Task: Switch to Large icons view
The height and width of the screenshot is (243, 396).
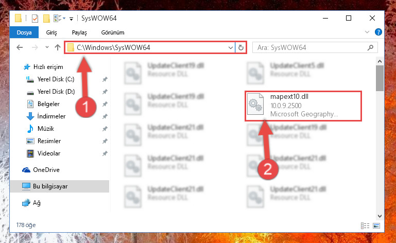Action: [376, 225]
